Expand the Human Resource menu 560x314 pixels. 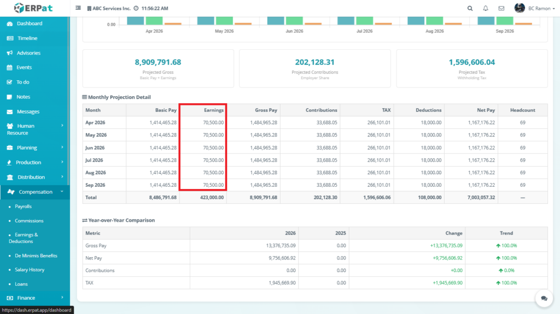click(34, 129)
